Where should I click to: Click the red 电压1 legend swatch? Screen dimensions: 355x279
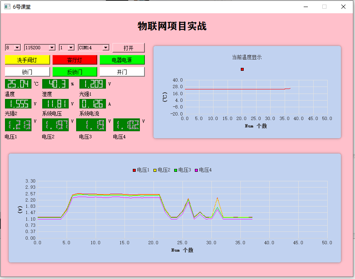(x=134, y=170)
